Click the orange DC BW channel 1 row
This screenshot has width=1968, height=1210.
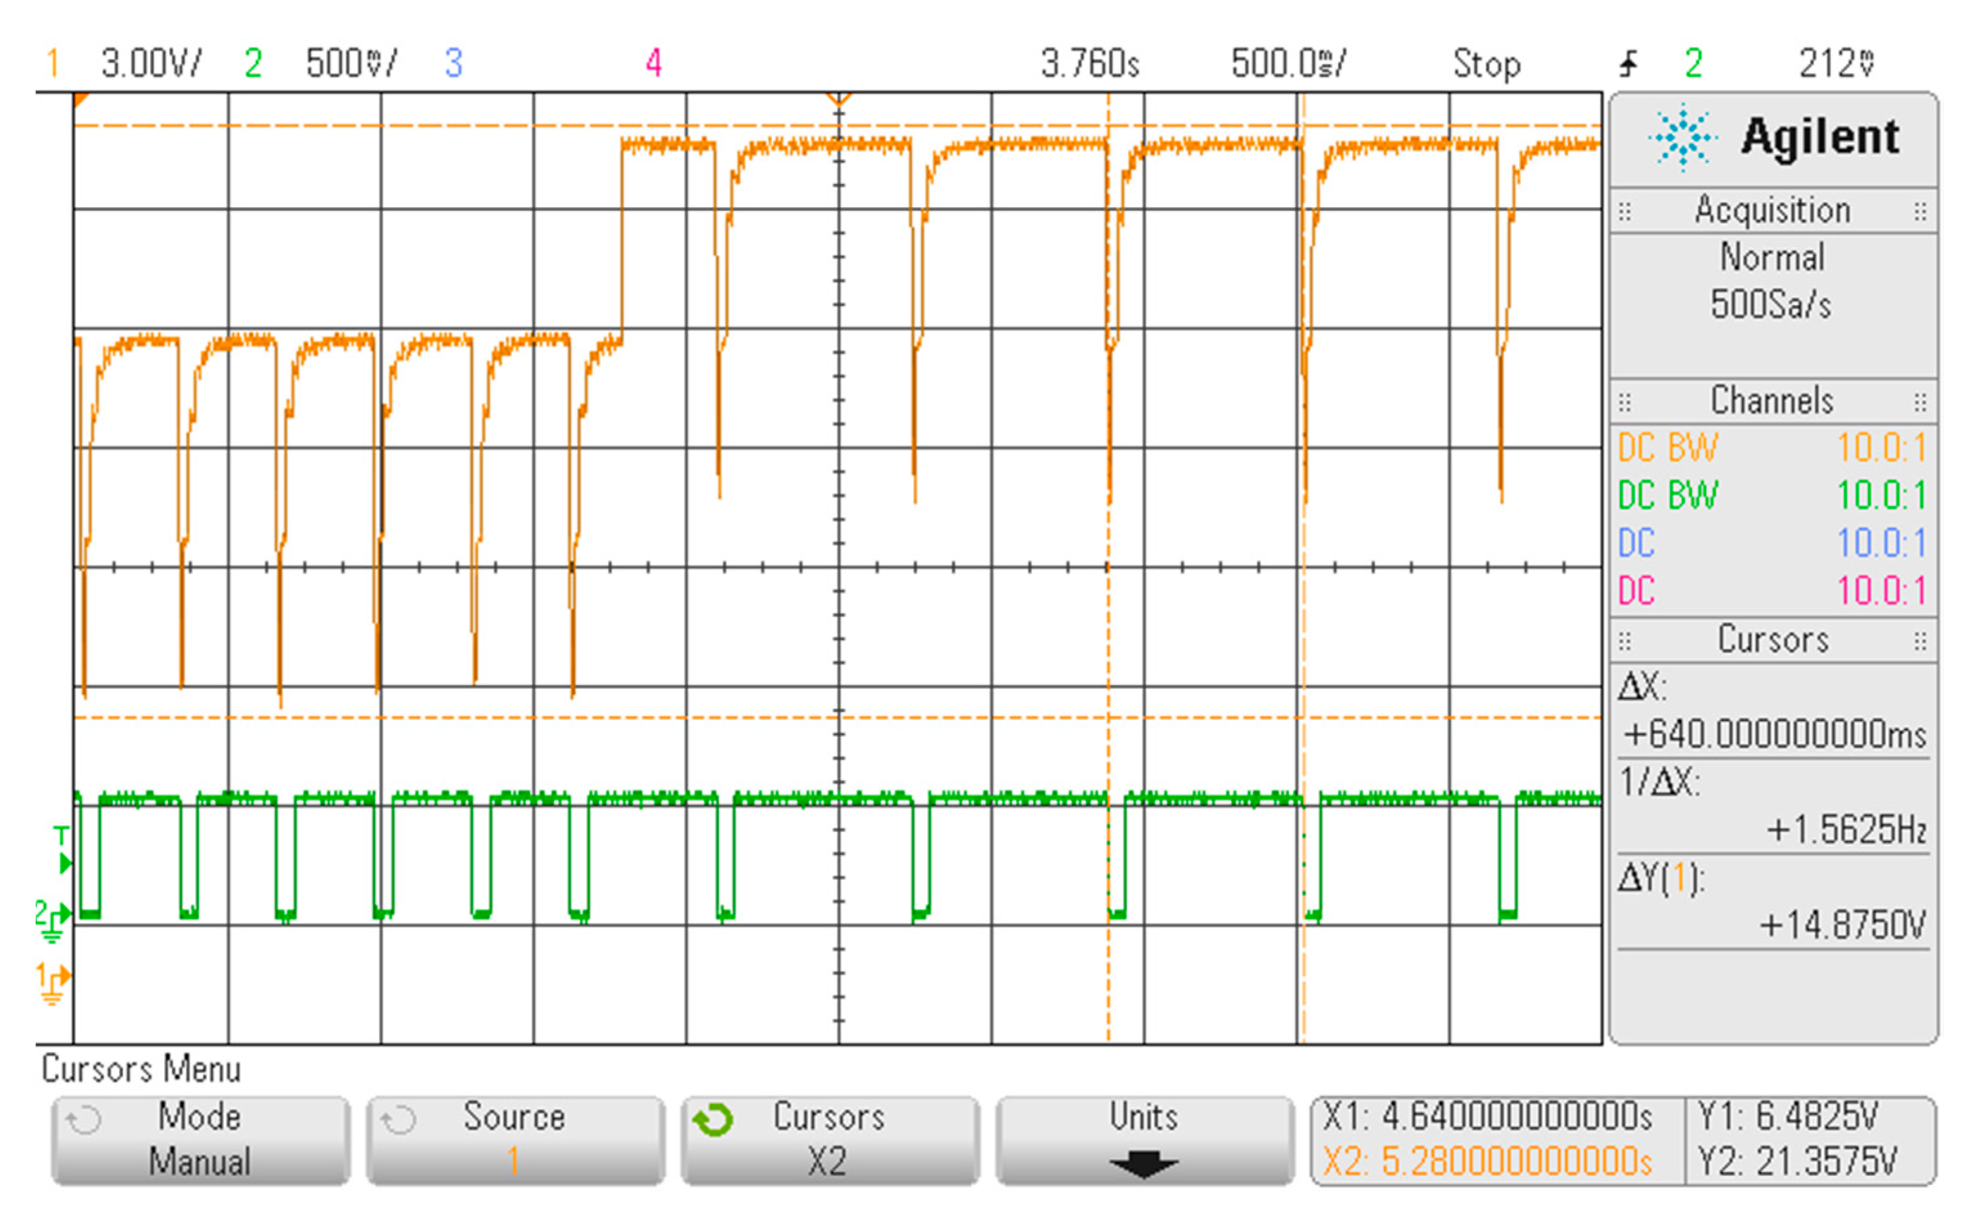coord(1772,448)
